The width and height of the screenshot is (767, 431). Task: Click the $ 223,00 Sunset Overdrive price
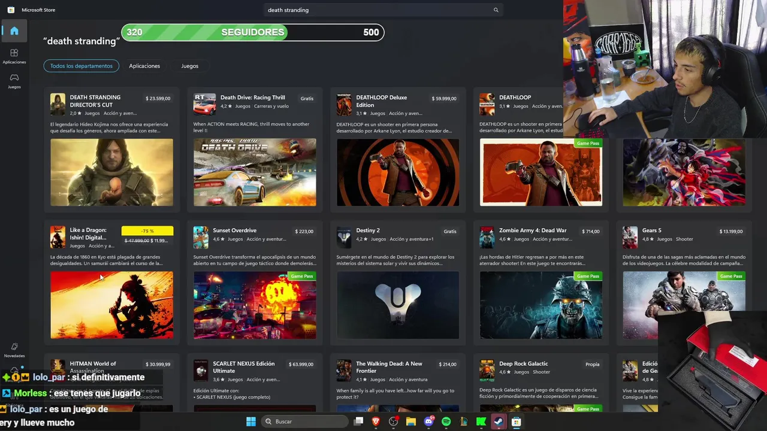[304, 231]
